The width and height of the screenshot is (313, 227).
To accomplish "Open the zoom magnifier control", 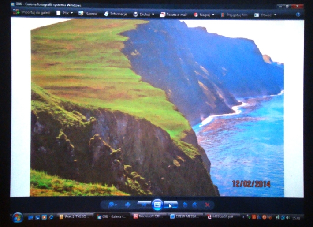I will tap(112, 205).
